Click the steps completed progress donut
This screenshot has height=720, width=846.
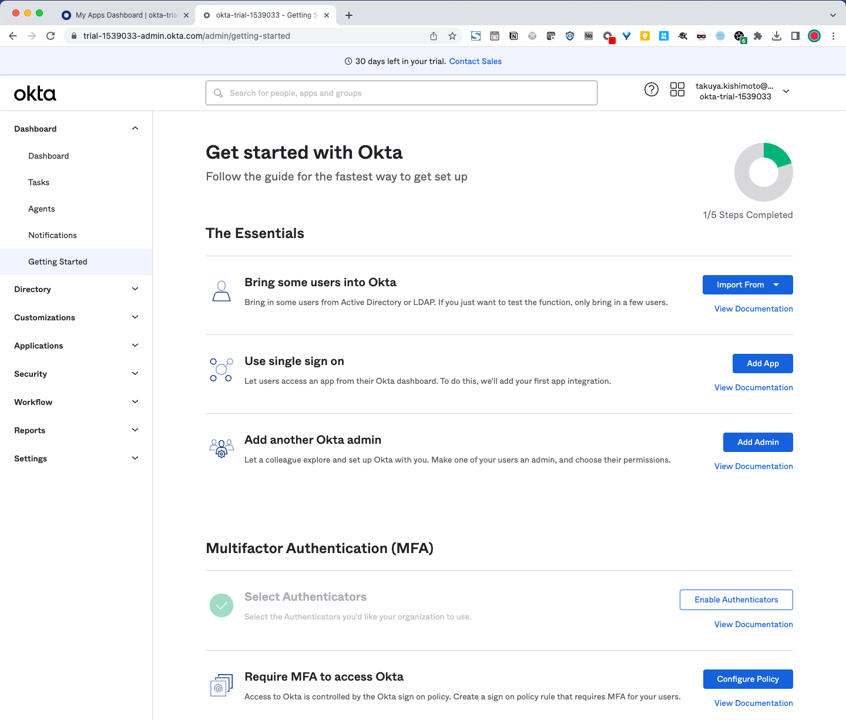tap(763, 172)
